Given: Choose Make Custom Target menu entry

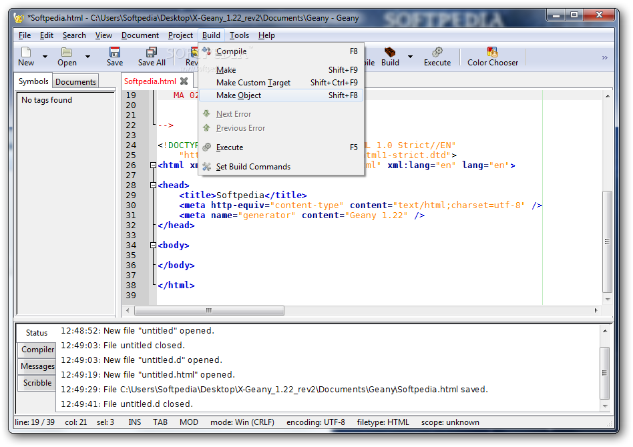Looking at the screenshot, I should coord(281,83).
